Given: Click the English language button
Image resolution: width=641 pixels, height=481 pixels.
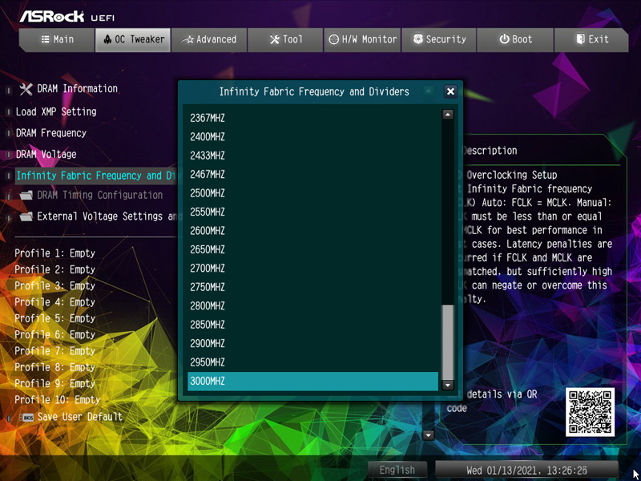Looking at the screenshot, I should [x=397, y=470].
